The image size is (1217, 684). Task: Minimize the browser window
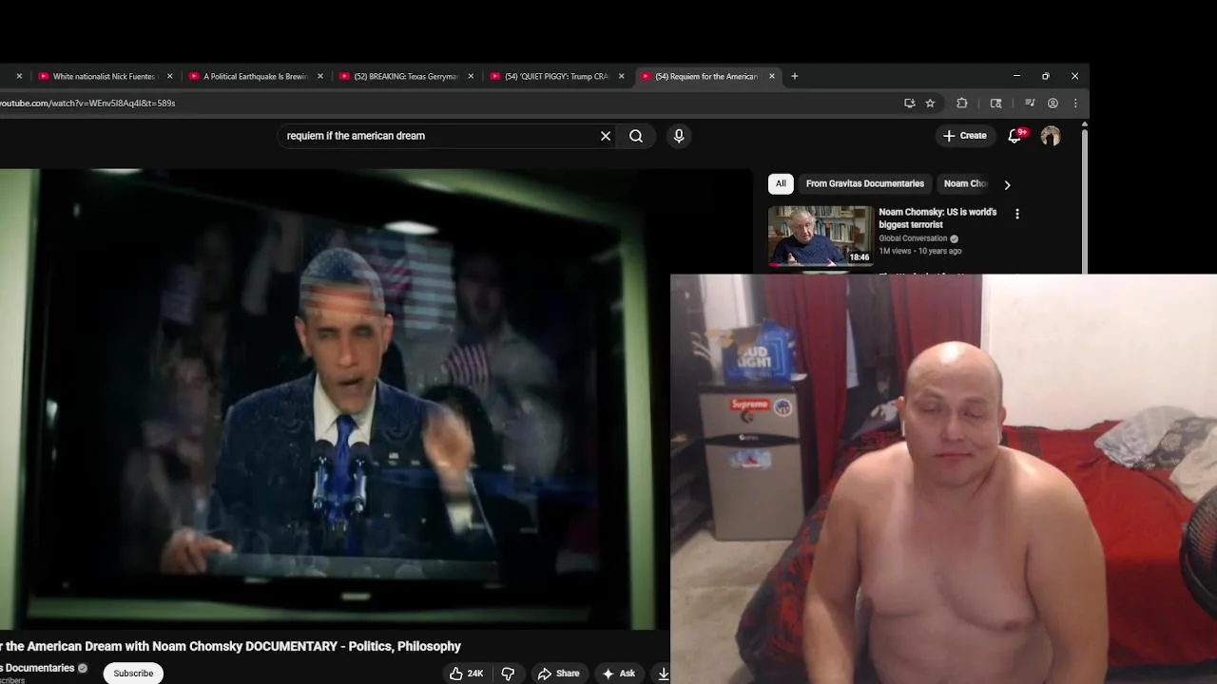tap(1016, 76)
